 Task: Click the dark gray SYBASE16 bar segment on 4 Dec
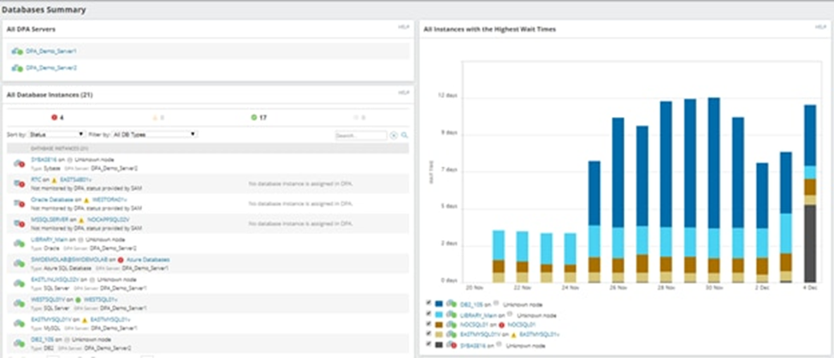coord(810,244)
